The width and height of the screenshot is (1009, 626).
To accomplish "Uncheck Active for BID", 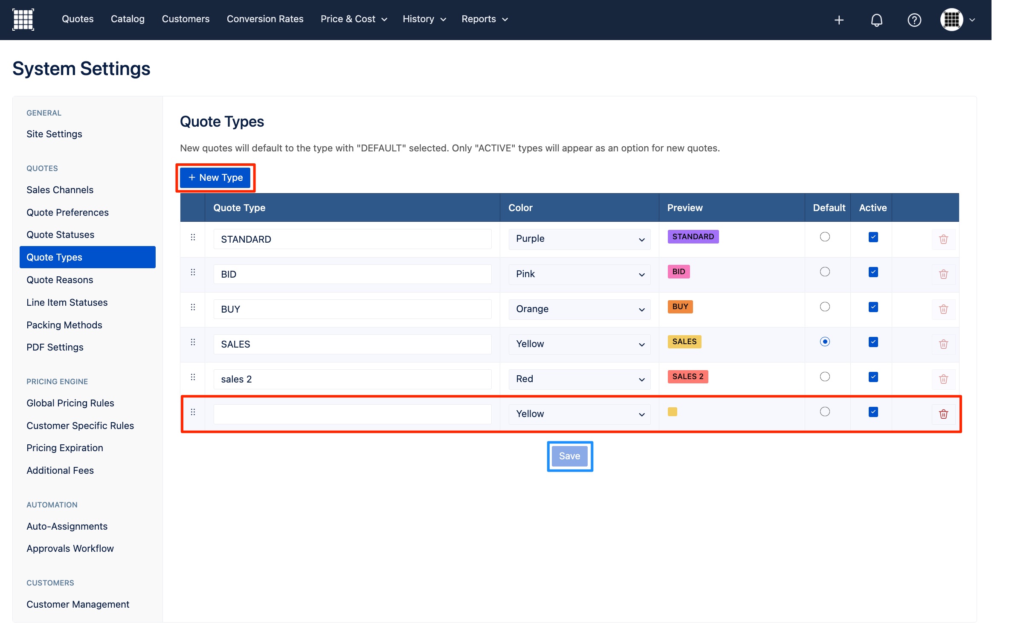I will click(873, 272).
